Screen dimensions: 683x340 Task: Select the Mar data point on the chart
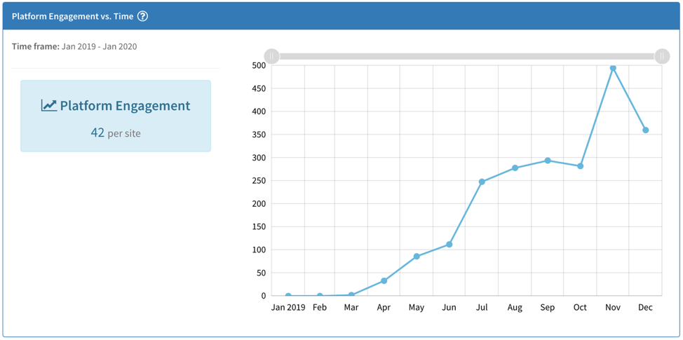tap(352, 295)
